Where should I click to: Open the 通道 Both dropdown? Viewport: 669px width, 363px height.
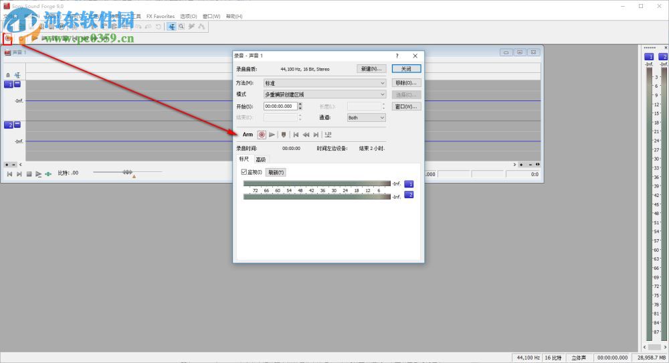click(x=367, y=117)
